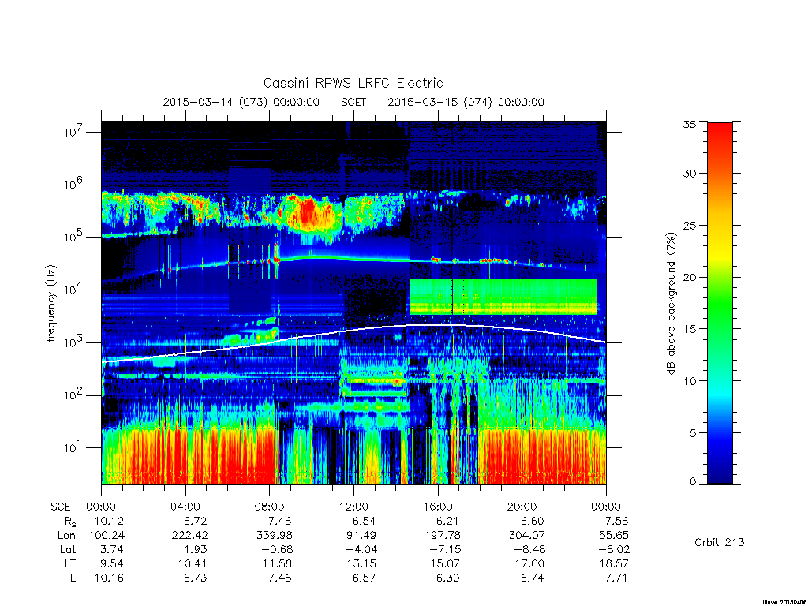This screenshot has height=606, width=808.
Task: Click the '16:00' time axis label
Action: click(437, 507)
